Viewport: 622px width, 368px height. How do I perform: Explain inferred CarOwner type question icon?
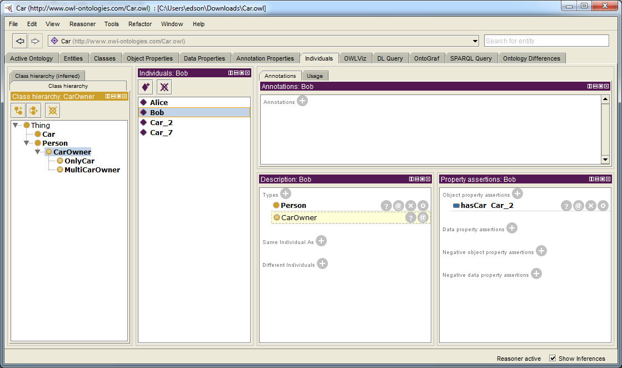pyautogui.click(x=411, y=218)
